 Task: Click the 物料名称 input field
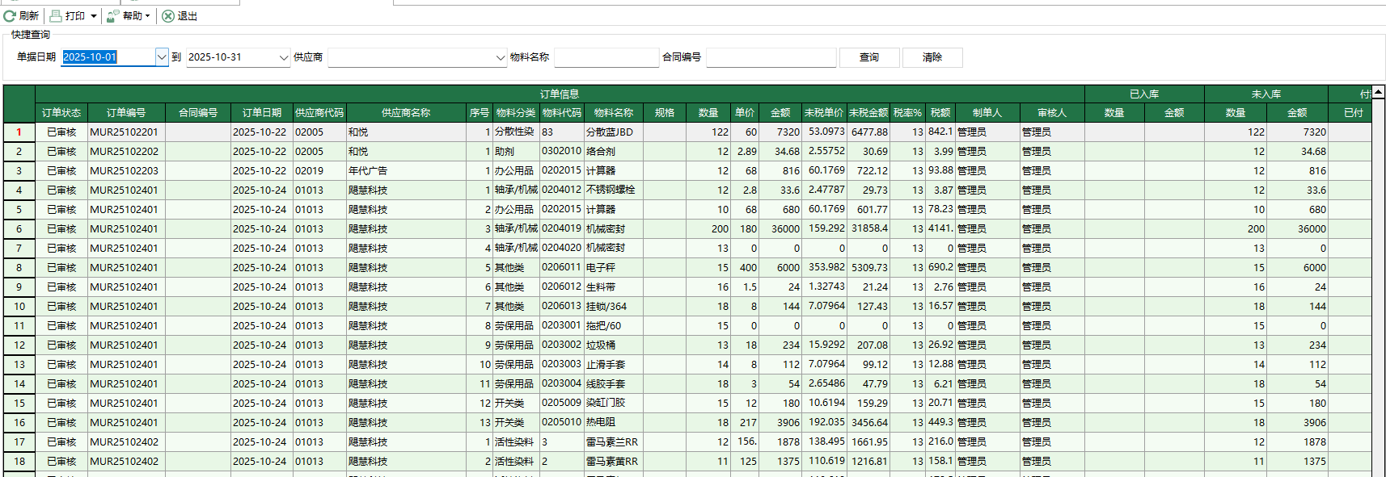pyautogui.click(x=606, y=57)
